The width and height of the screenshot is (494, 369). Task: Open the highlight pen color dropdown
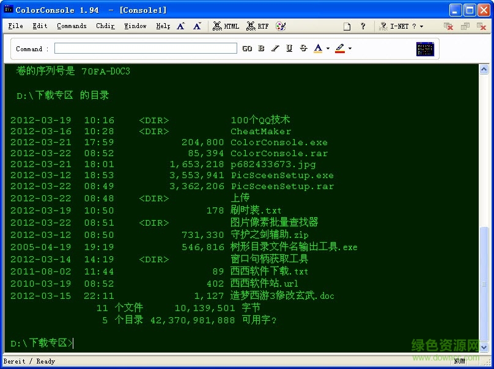click(x=350, y=48)
